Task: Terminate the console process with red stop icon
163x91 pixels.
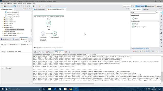Action: tap(134, 51)
